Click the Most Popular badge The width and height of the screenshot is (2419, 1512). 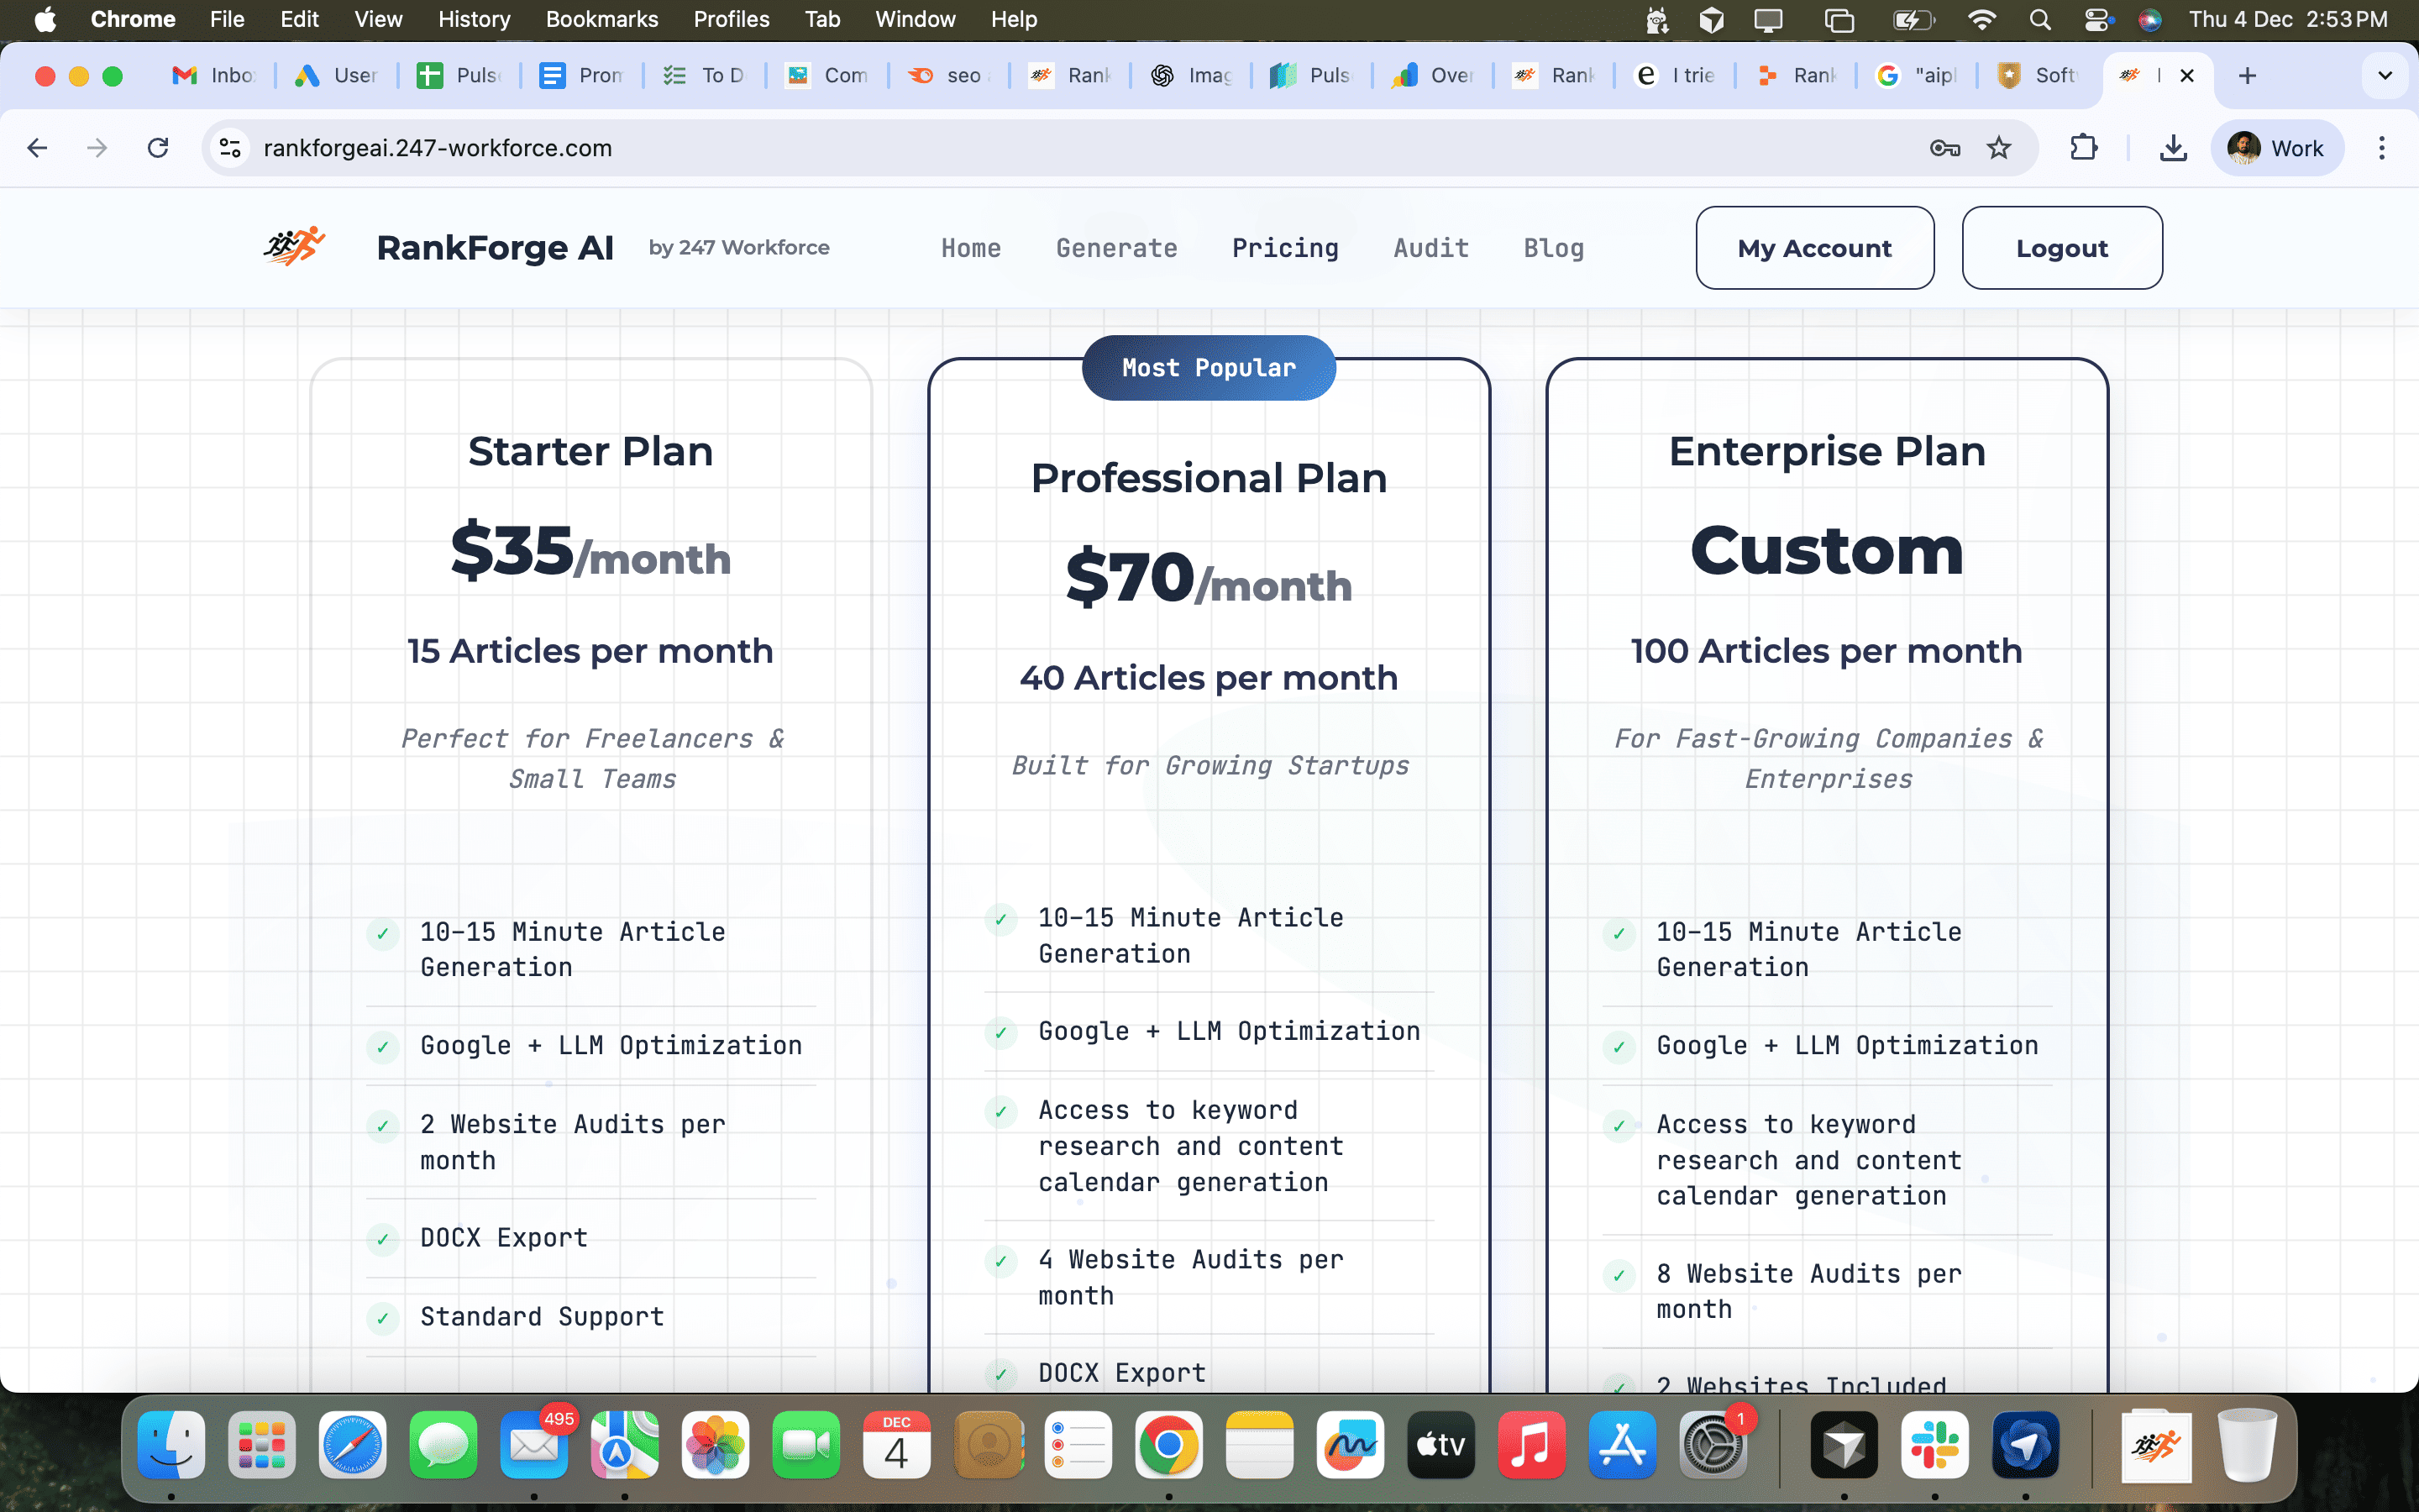[1209, 368]
